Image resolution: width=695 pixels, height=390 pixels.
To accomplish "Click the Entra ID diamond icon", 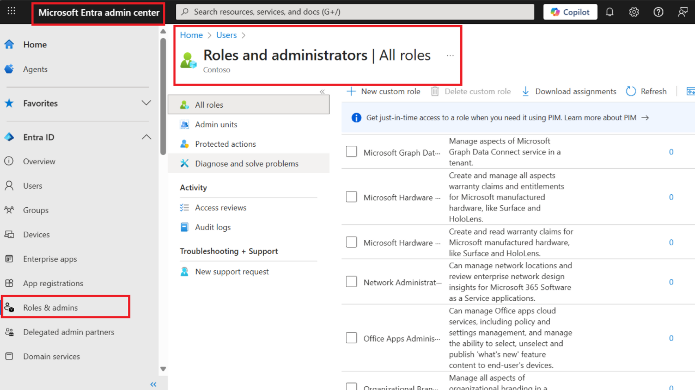I will pos(9,137).
